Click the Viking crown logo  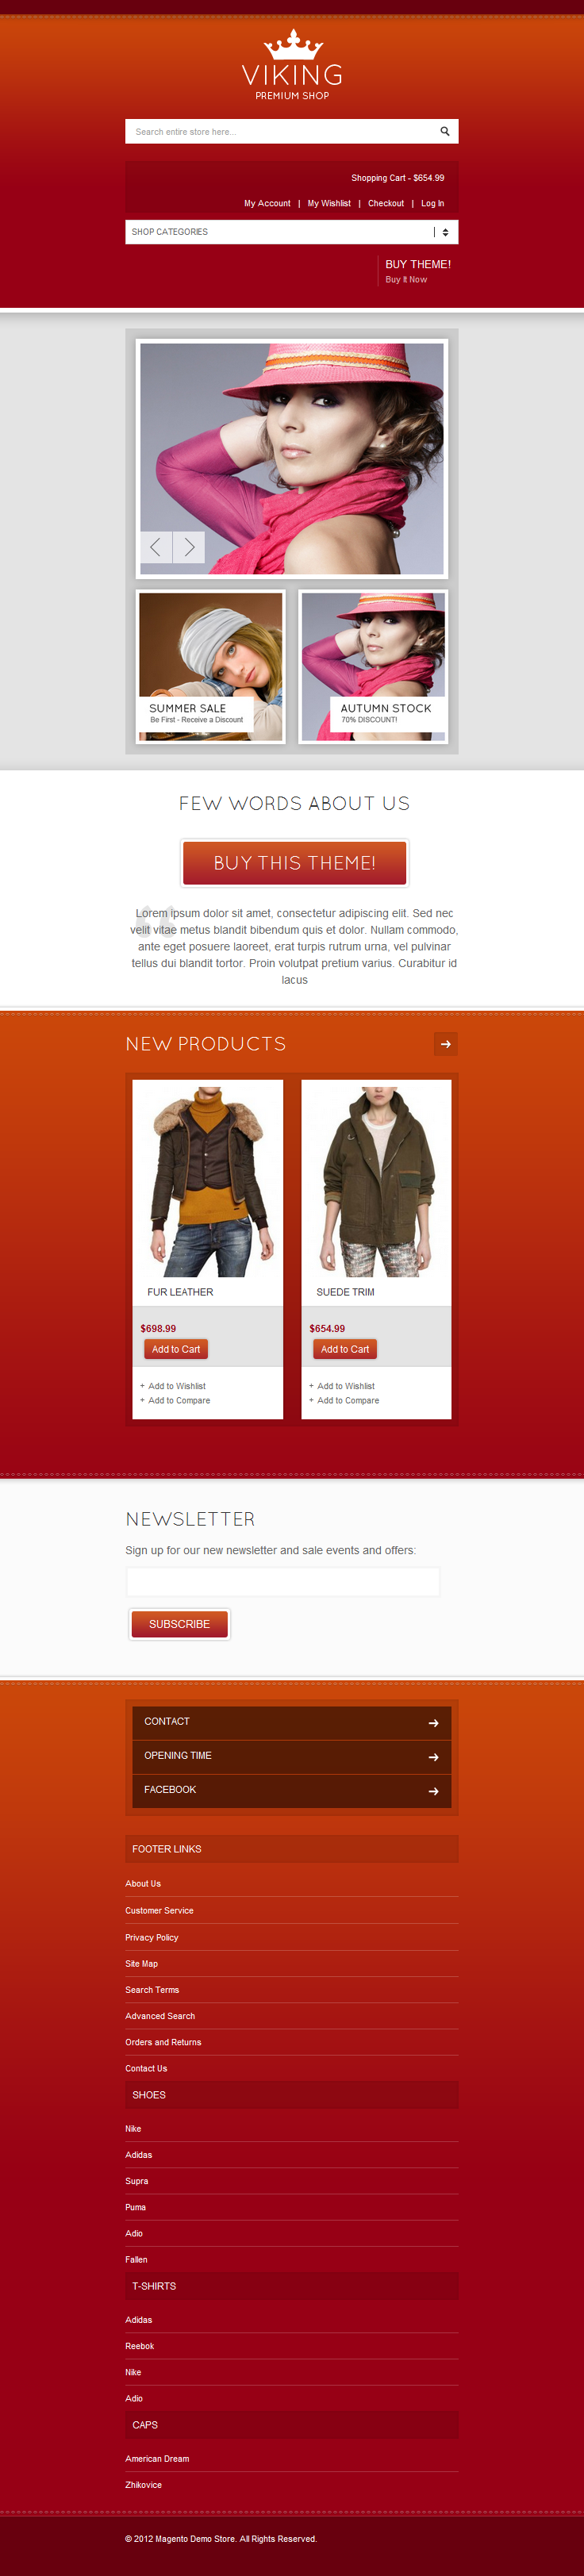point(293,45)
